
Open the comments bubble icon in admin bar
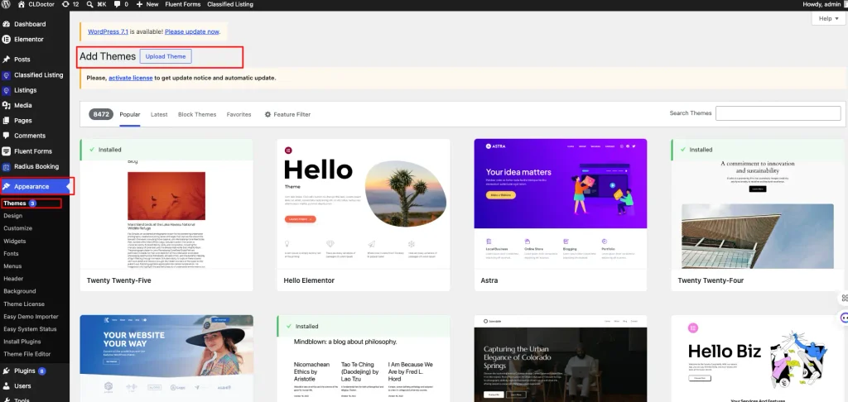[117, 4]
